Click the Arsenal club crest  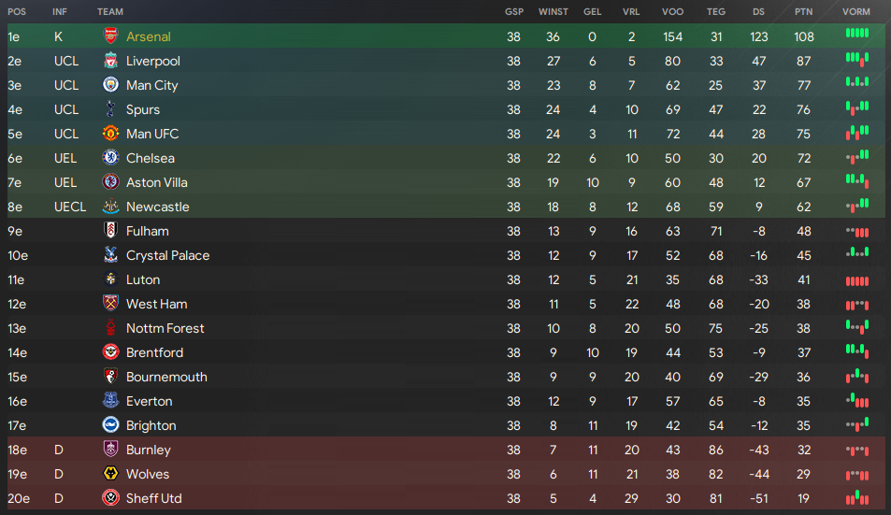point(110,36)
